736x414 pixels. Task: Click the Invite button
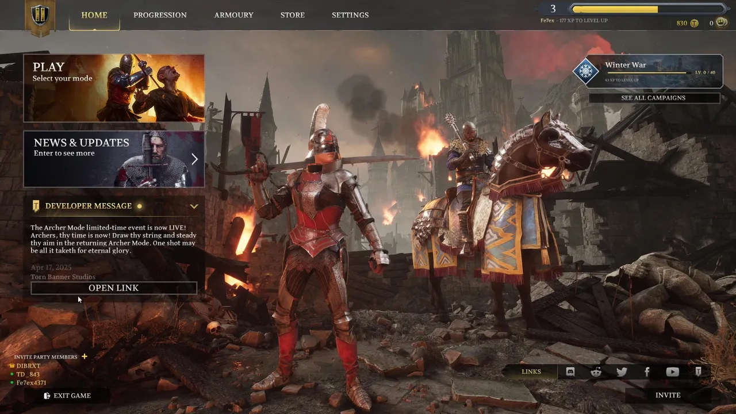(x=668, y=395)
